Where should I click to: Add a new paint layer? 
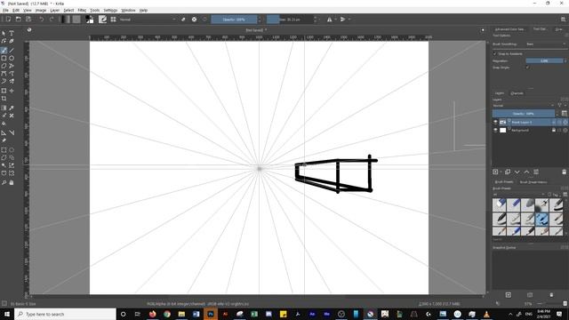pos(496,172)
